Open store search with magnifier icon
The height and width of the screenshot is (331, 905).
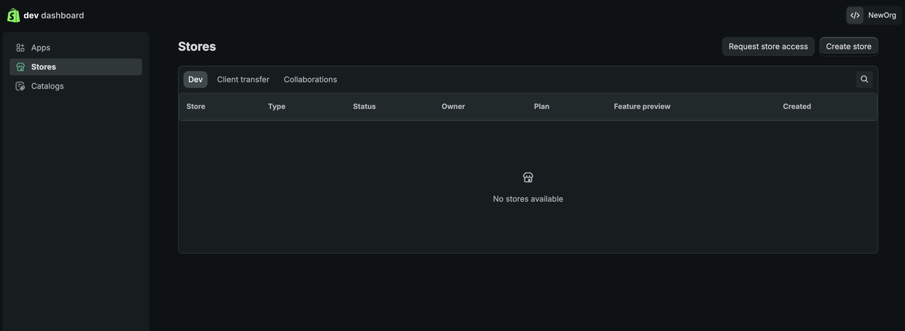(x=864, y=79)
